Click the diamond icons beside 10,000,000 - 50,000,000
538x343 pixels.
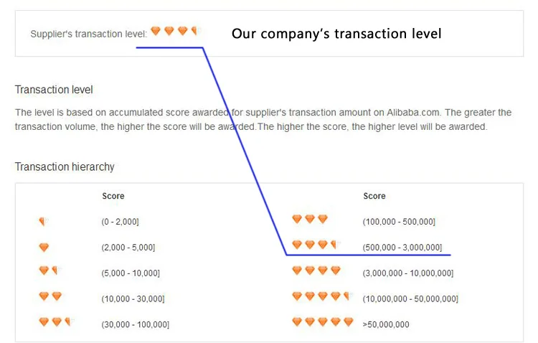pos(321,296)
